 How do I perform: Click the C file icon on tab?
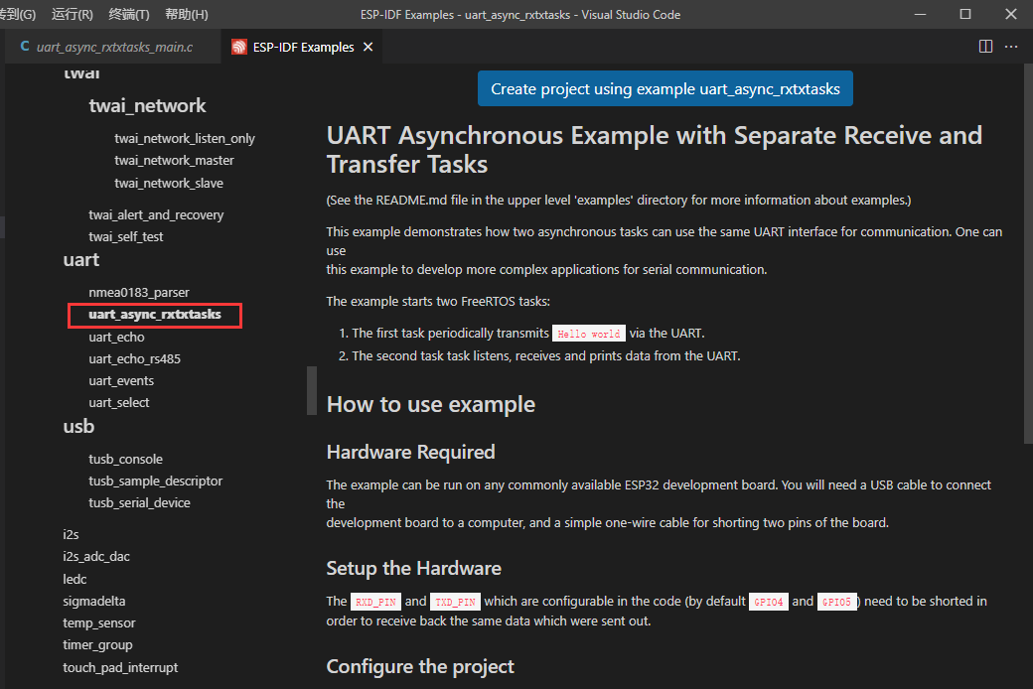point(25,46)
